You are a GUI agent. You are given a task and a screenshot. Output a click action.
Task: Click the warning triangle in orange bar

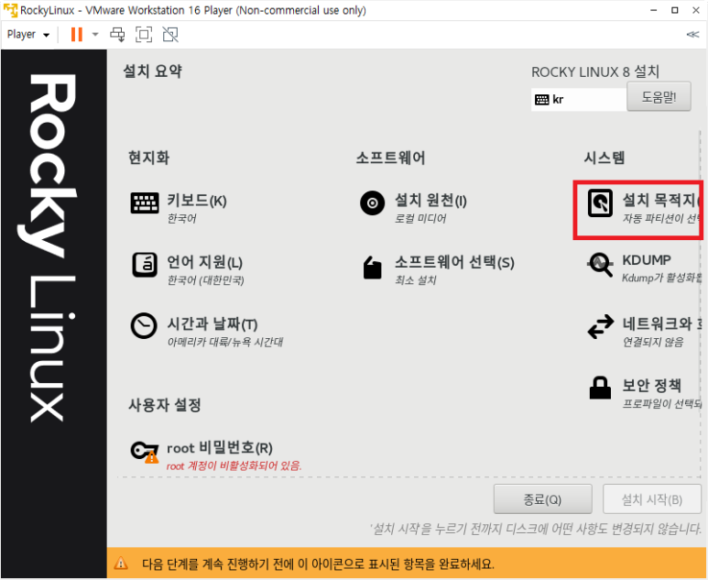121,564
